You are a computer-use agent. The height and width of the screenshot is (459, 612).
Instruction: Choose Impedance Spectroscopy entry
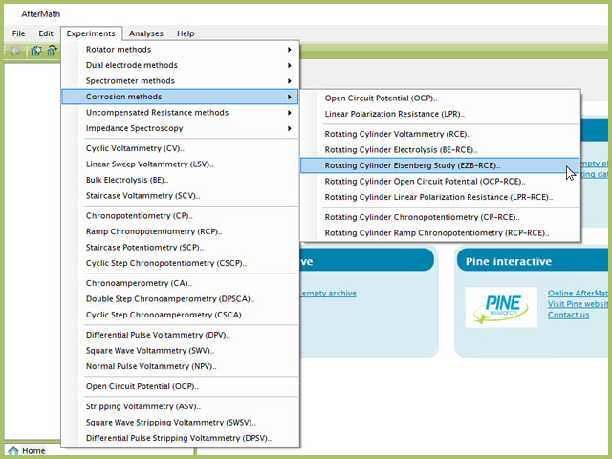pos(180,128)
